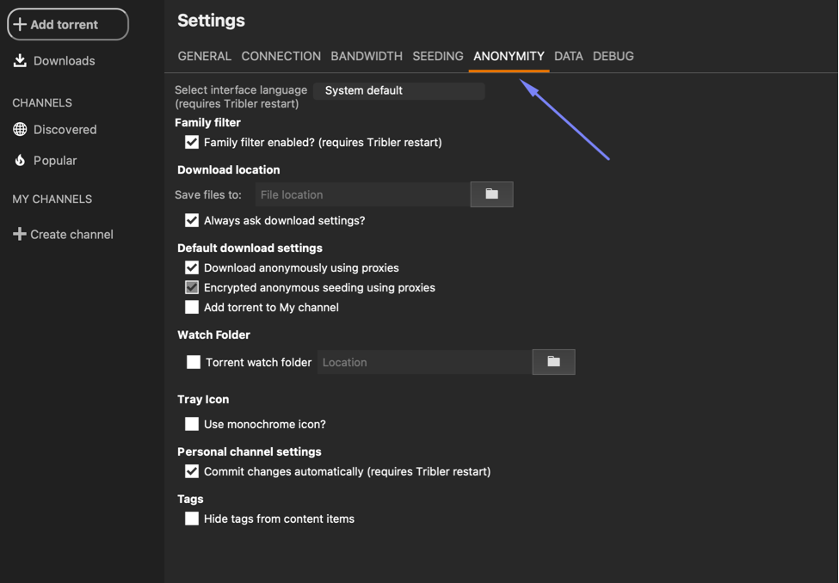This screenshot has width=839, height=583.
Task: Open the Downloads section
Action: [x=52, y=60]
